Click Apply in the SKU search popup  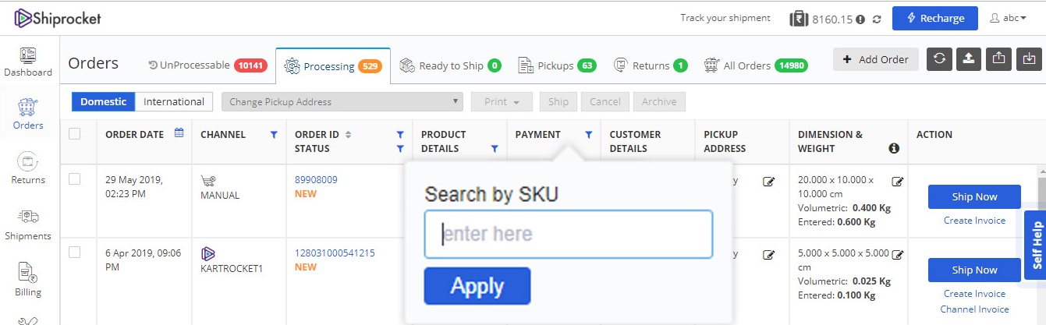pos(477,286)
